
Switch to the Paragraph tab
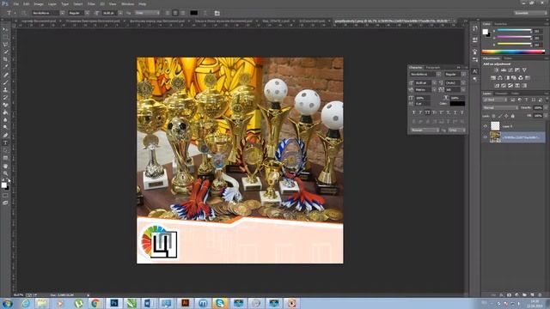(432, 67)
